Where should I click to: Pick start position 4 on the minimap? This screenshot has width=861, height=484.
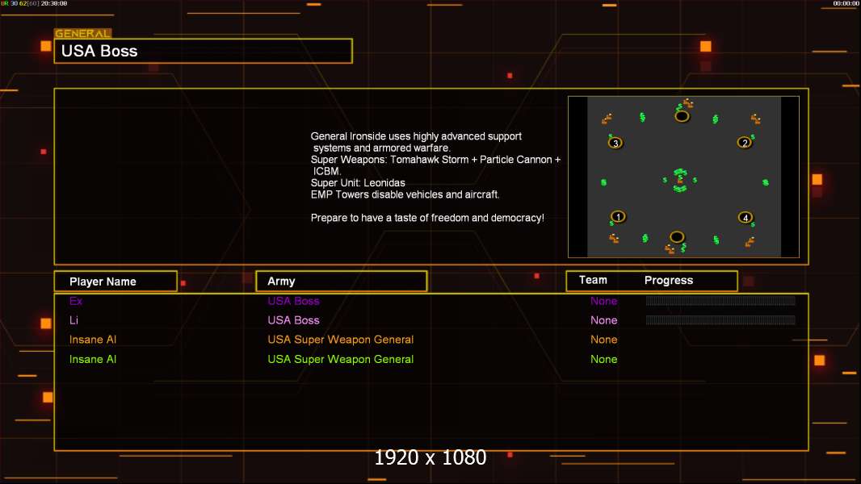pos(745,218)
